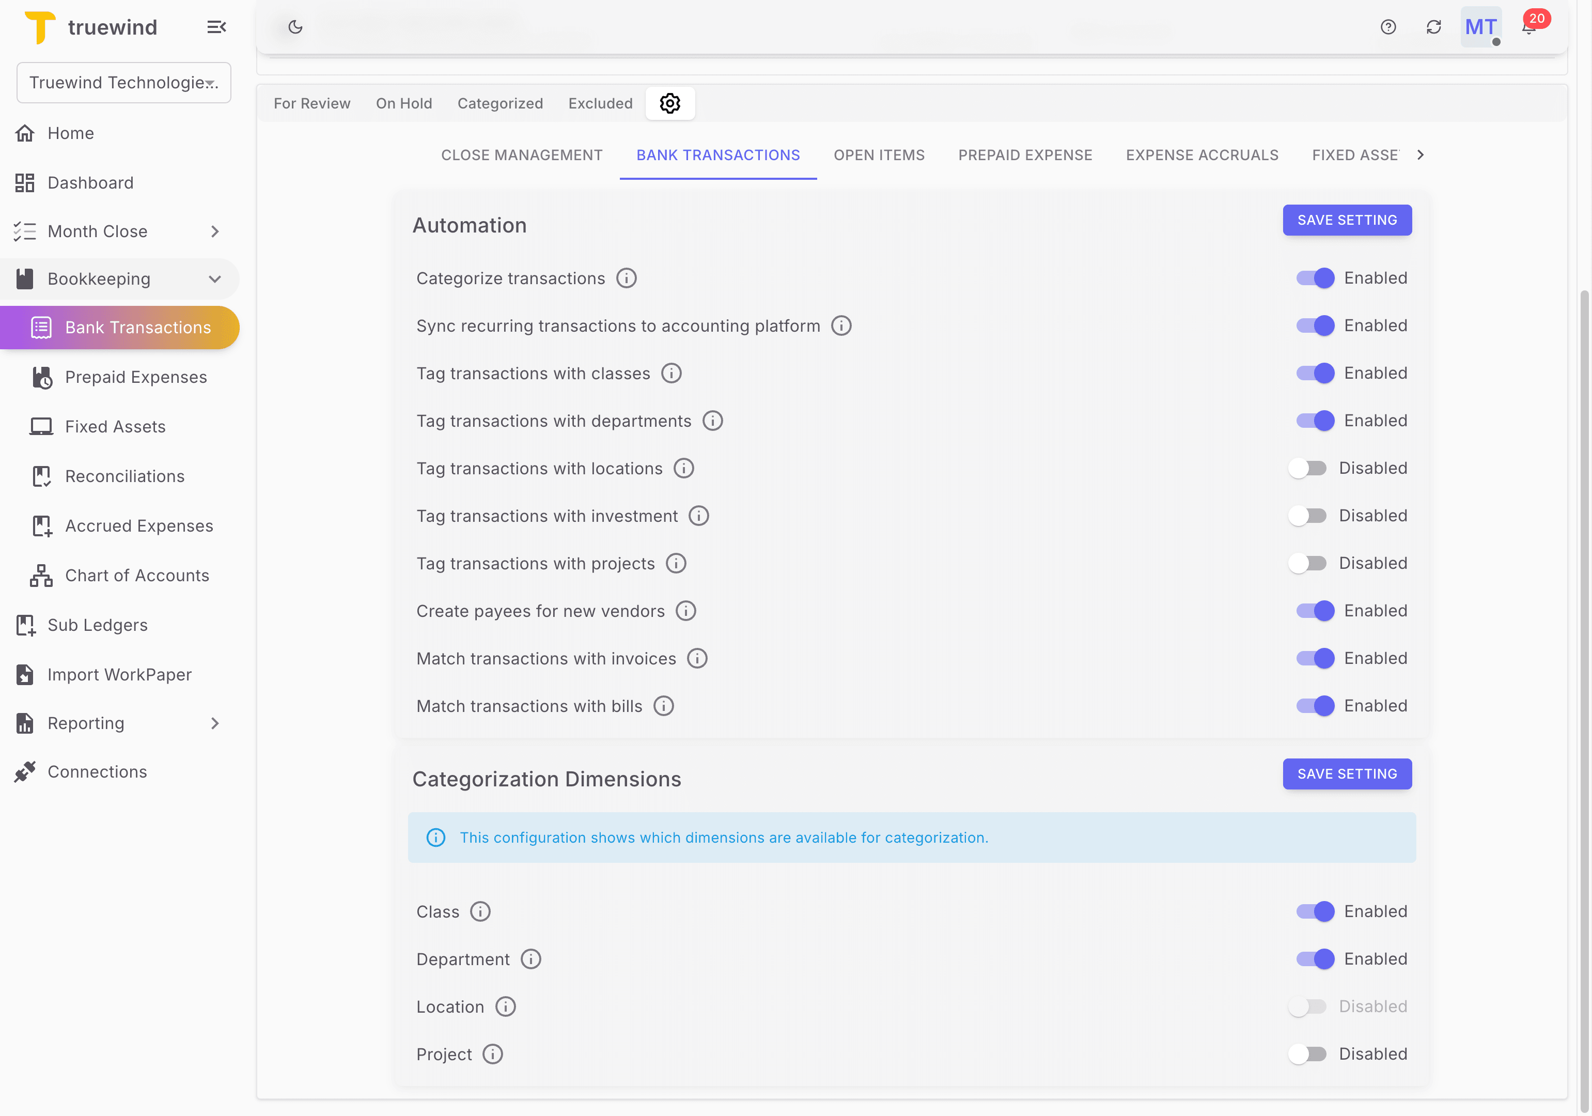
Task: Open the Accrued Expenses section
Action: click(138, 525)
